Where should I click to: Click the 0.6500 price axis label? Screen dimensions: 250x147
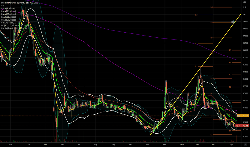pyautogui.click(x=245, y=72)
